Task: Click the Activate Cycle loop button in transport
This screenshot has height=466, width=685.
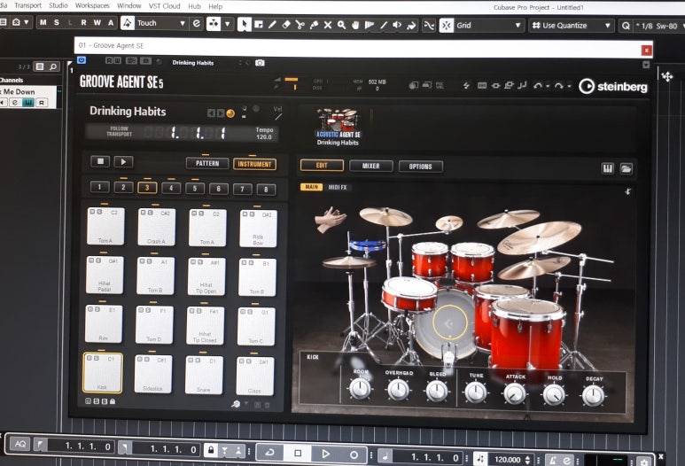Action: [x=269, y=454]
